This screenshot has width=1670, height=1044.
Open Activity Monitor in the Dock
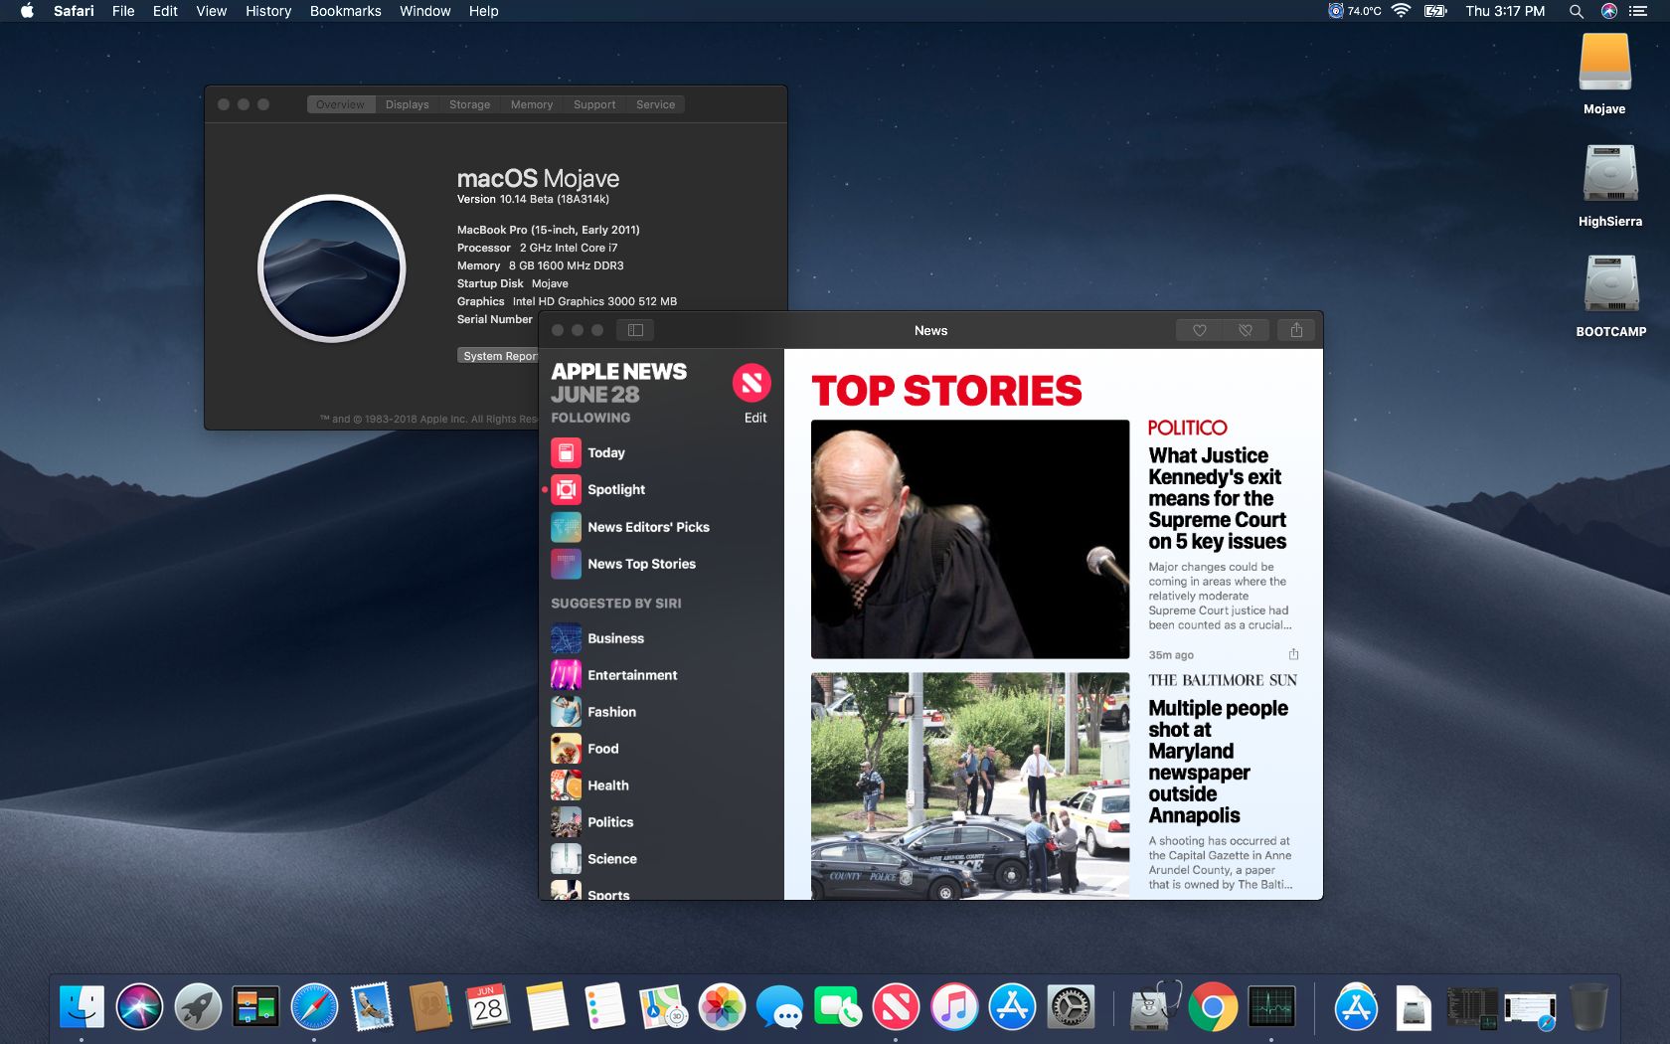coord(1271,1007)
